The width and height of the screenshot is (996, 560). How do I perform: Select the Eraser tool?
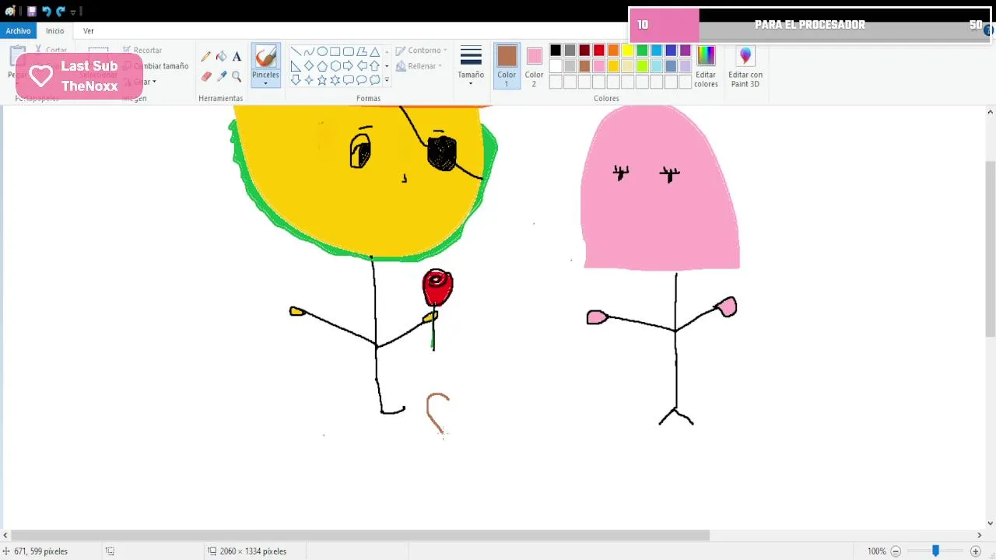206,76
